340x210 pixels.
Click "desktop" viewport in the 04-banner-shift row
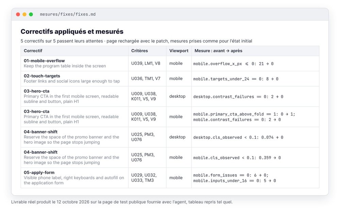click(177, 137)
